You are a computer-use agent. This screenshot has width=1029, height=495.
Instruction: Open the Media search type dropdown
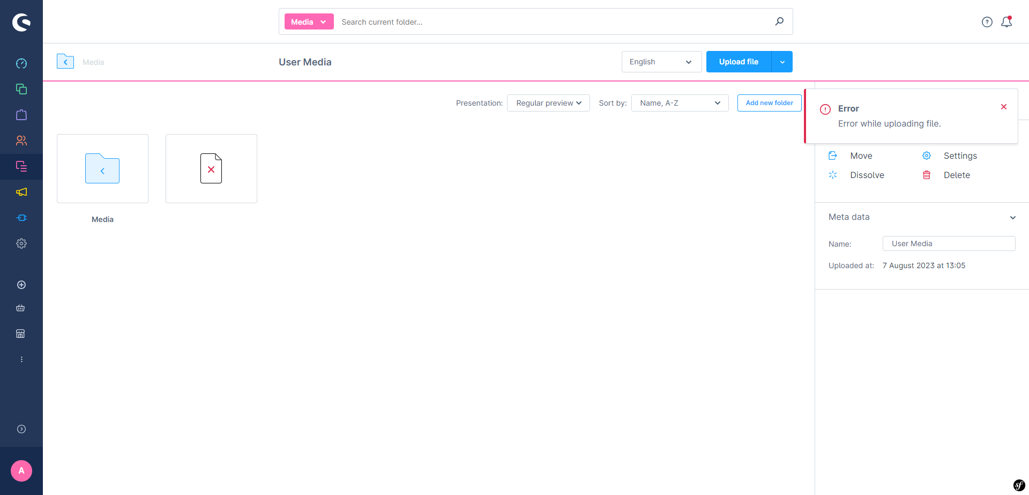point(309,21)
